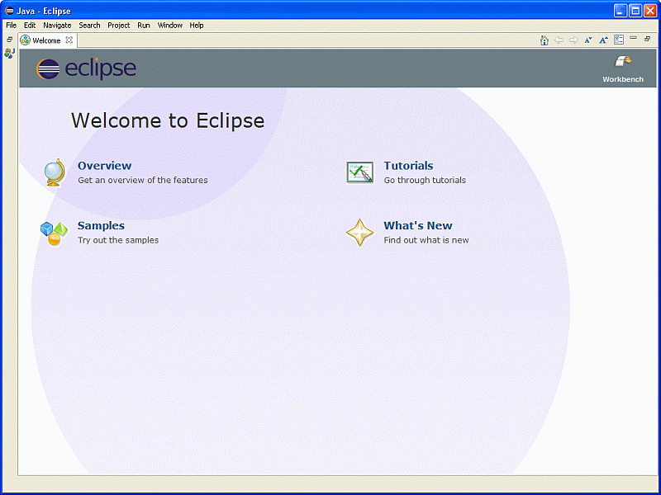Close the Welcome tab
Image resolution: width=661 pixels, height=495 pixels.
tap(69, 40)
